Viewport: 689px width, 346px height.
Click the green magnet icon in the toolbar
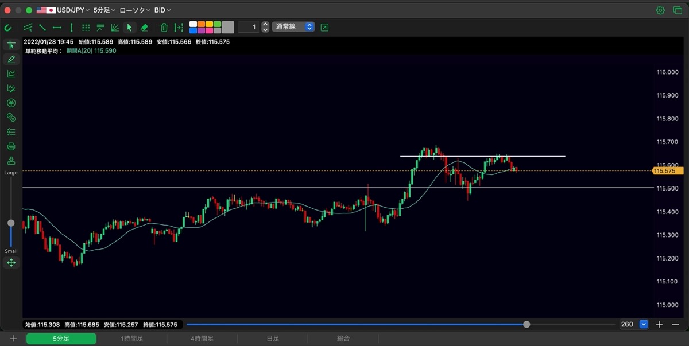tap(8, 27)
